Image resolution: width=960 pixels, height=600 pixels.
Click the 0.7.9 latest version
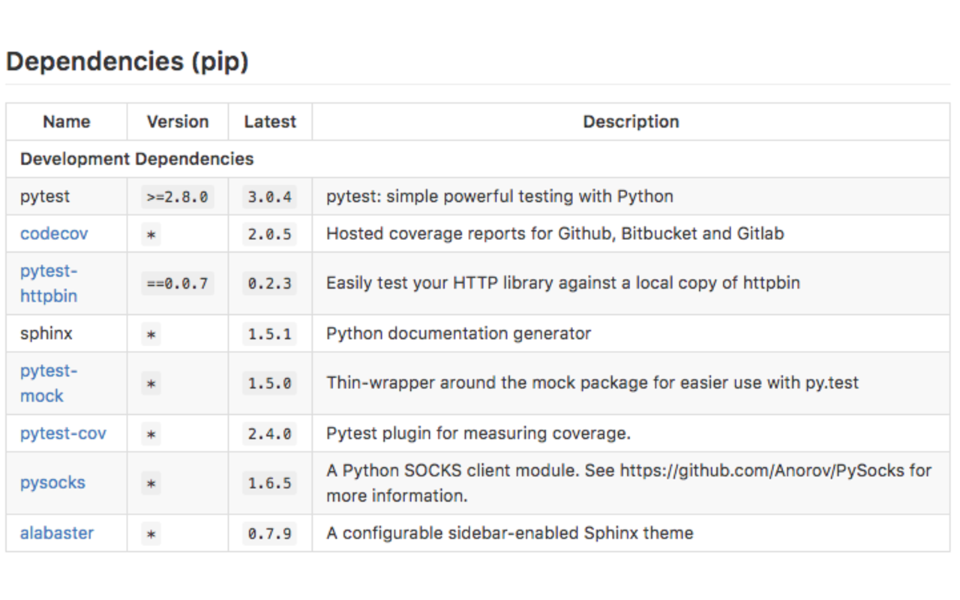(x=270, y=534)
